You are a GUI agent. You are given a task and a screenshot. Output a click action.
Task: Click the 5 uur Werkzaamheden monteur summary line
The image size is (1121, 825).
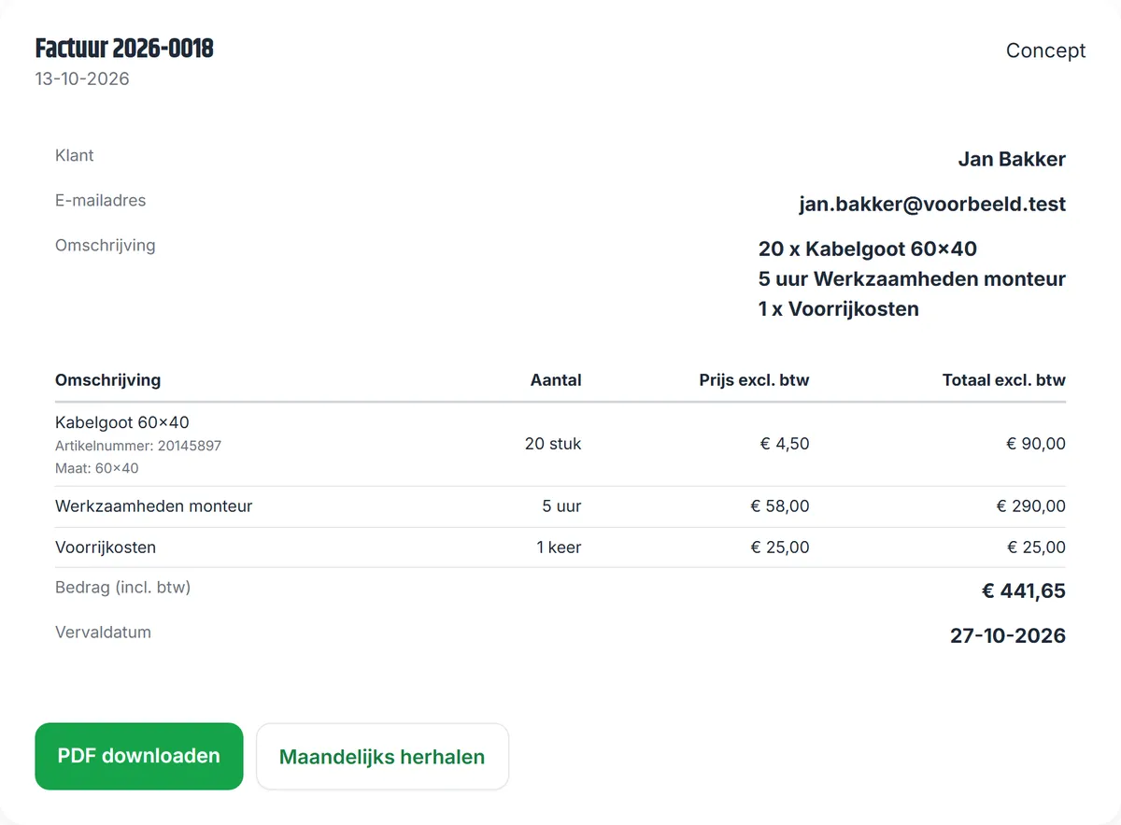912,278
